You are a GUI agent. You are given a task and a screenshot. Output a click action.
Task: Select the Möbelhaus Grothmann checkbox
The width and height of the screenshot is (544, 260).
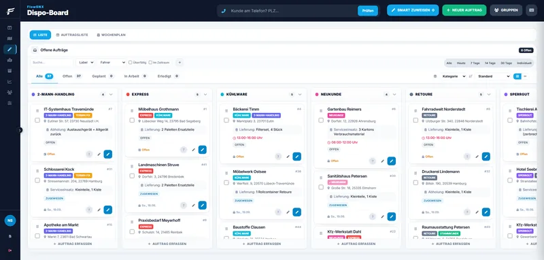click(132, 120)
